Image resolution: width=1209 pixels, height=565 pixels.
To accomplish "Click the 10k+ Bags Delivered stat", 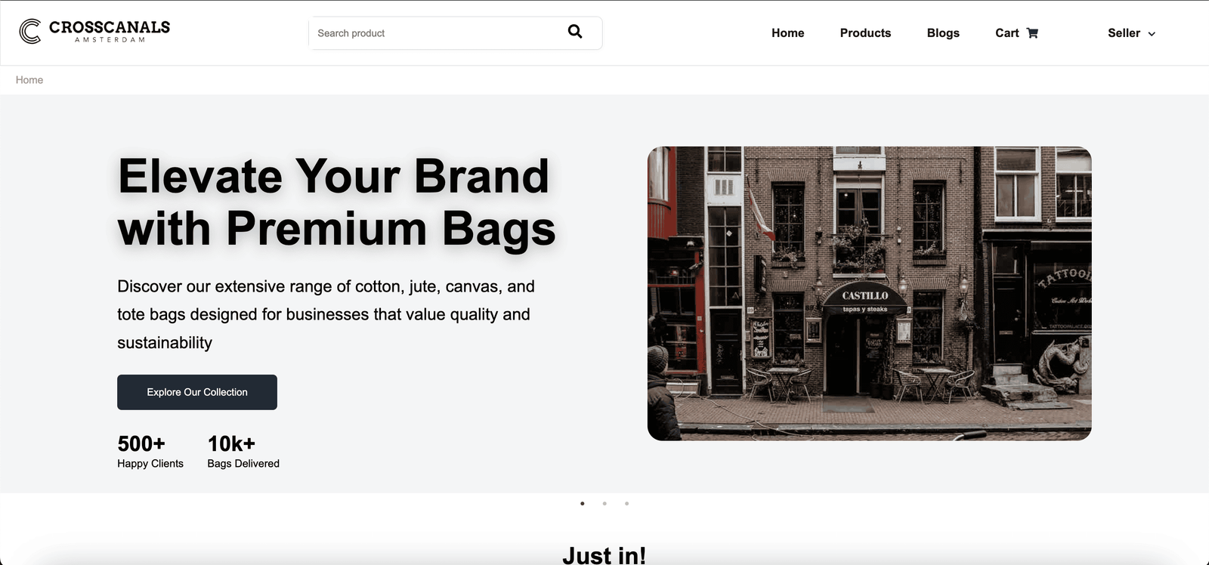I will (243, 452).
